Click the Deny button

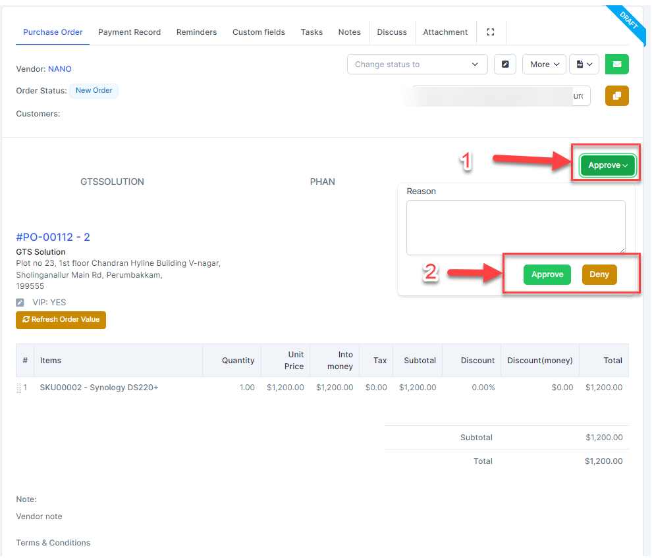click(x=599, y=274)
